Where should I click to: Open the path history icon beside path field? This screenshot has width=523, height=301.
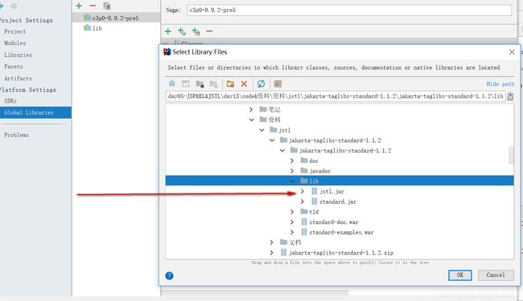pyautogui.click(x=510, y=96)
